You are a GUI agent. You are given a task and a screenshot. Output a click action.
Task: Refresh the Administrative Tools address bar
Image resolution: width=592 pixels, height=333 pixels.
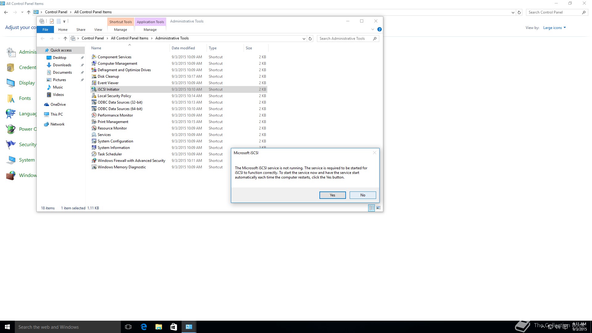(310, 39)
